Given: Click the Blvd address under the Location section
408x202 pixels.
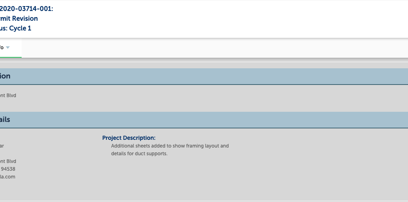Looking at the screenshot, I should tap(8, 96).
